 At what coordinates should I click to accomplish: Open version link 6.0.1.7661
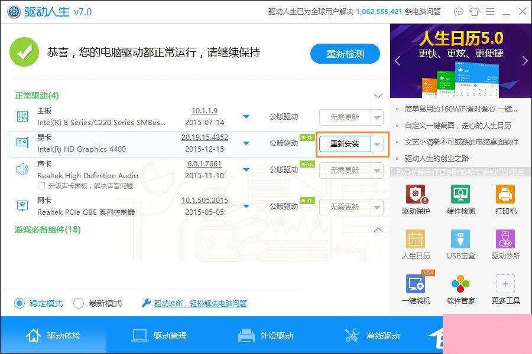point(205,163)
